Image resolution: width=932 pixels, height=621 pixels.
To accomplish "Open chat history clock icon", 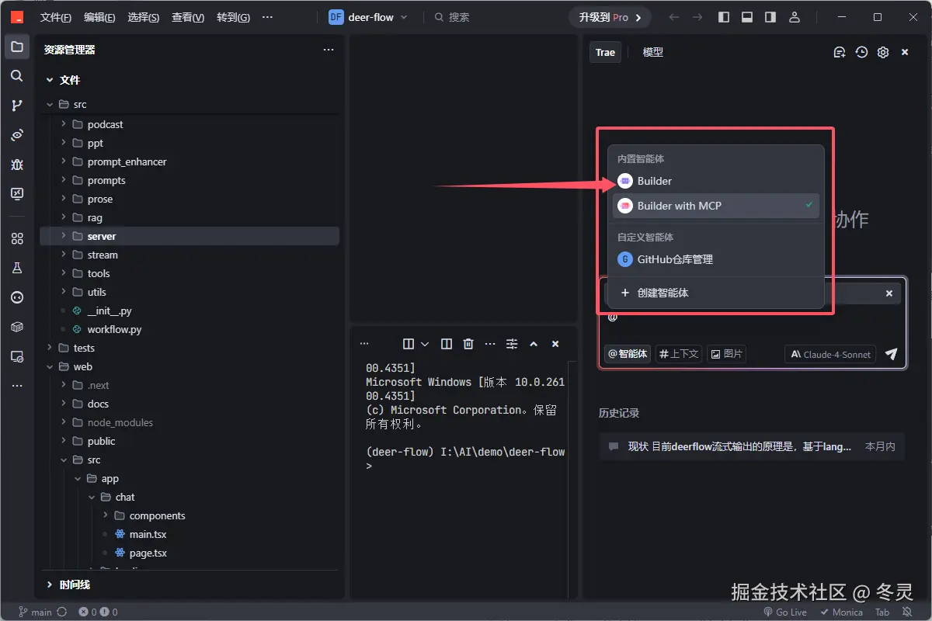I will [861, 52].
